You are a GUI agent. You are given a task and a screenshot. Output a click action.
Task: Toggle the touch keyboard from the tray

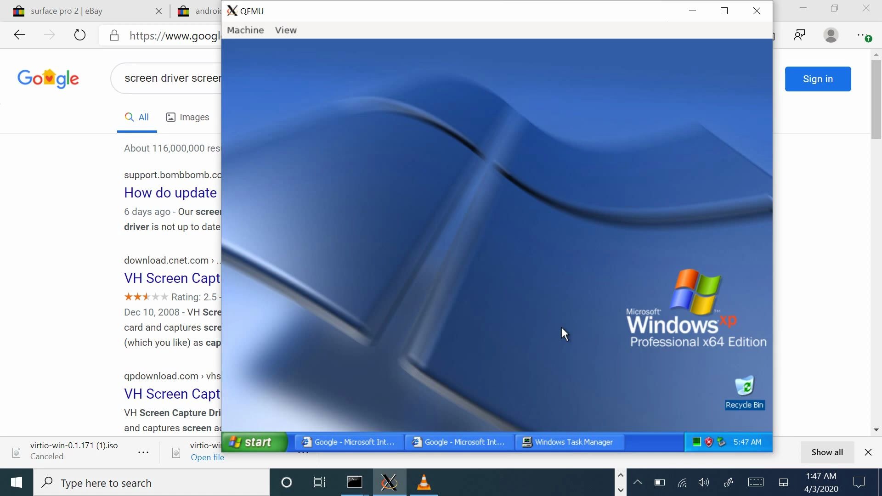756,482
